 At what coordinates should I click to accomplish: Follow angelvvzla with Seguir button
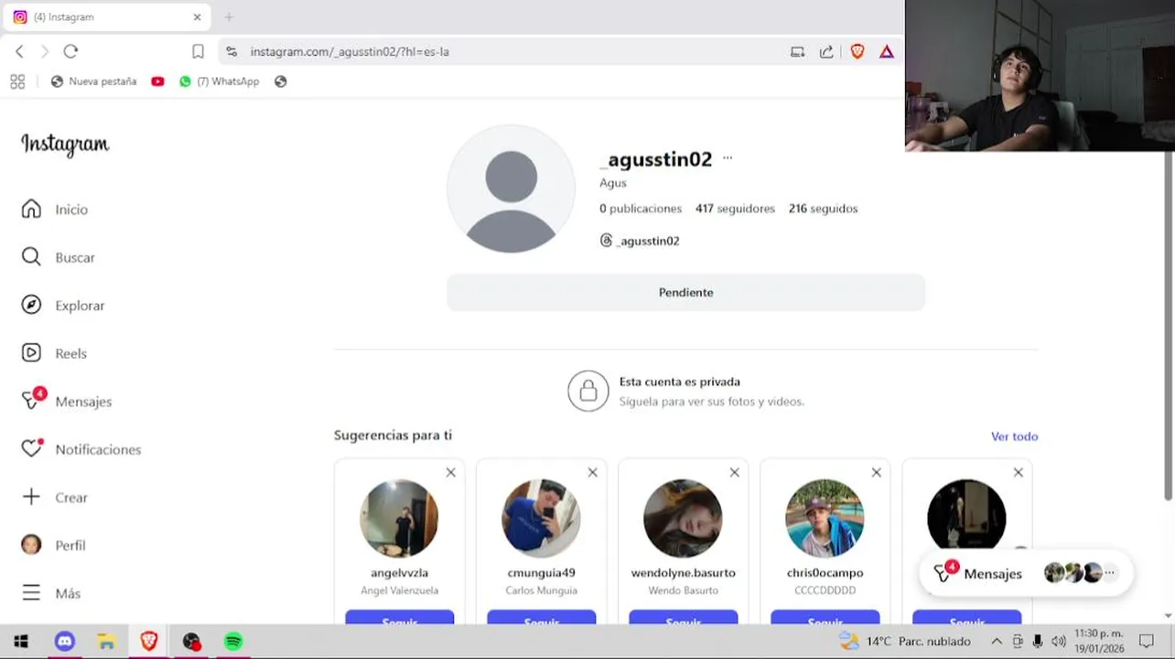tap(399, 618)
